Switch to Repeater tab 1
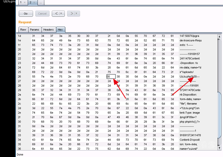The image size is (223, 157). point(23,2)
